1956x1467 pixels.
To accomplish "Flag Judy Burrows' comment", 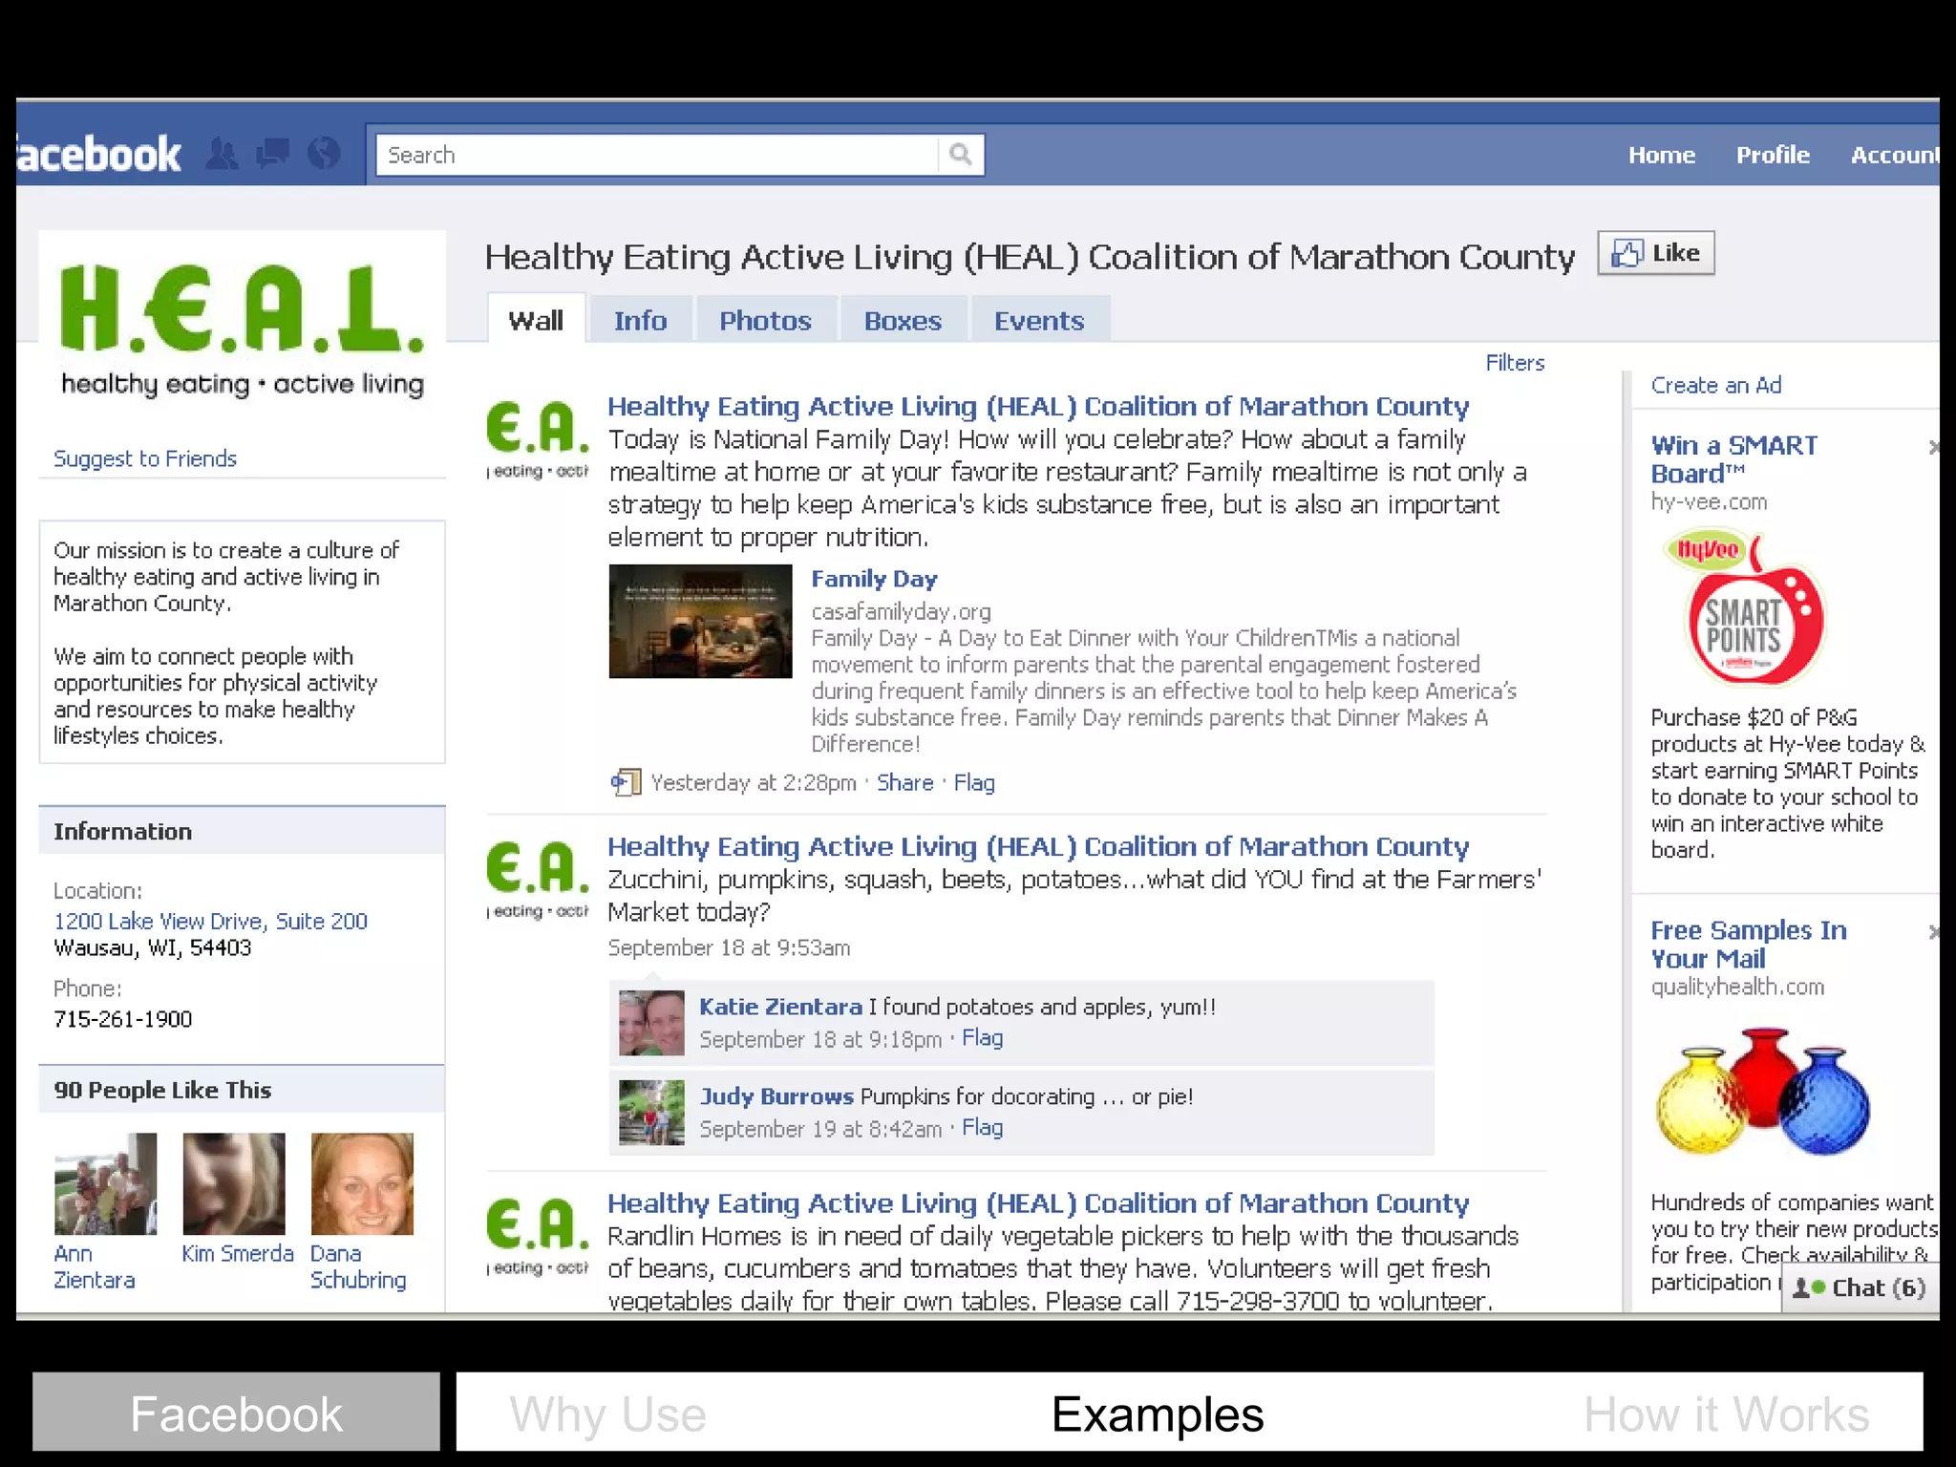I will click(x=982, y=1128).
